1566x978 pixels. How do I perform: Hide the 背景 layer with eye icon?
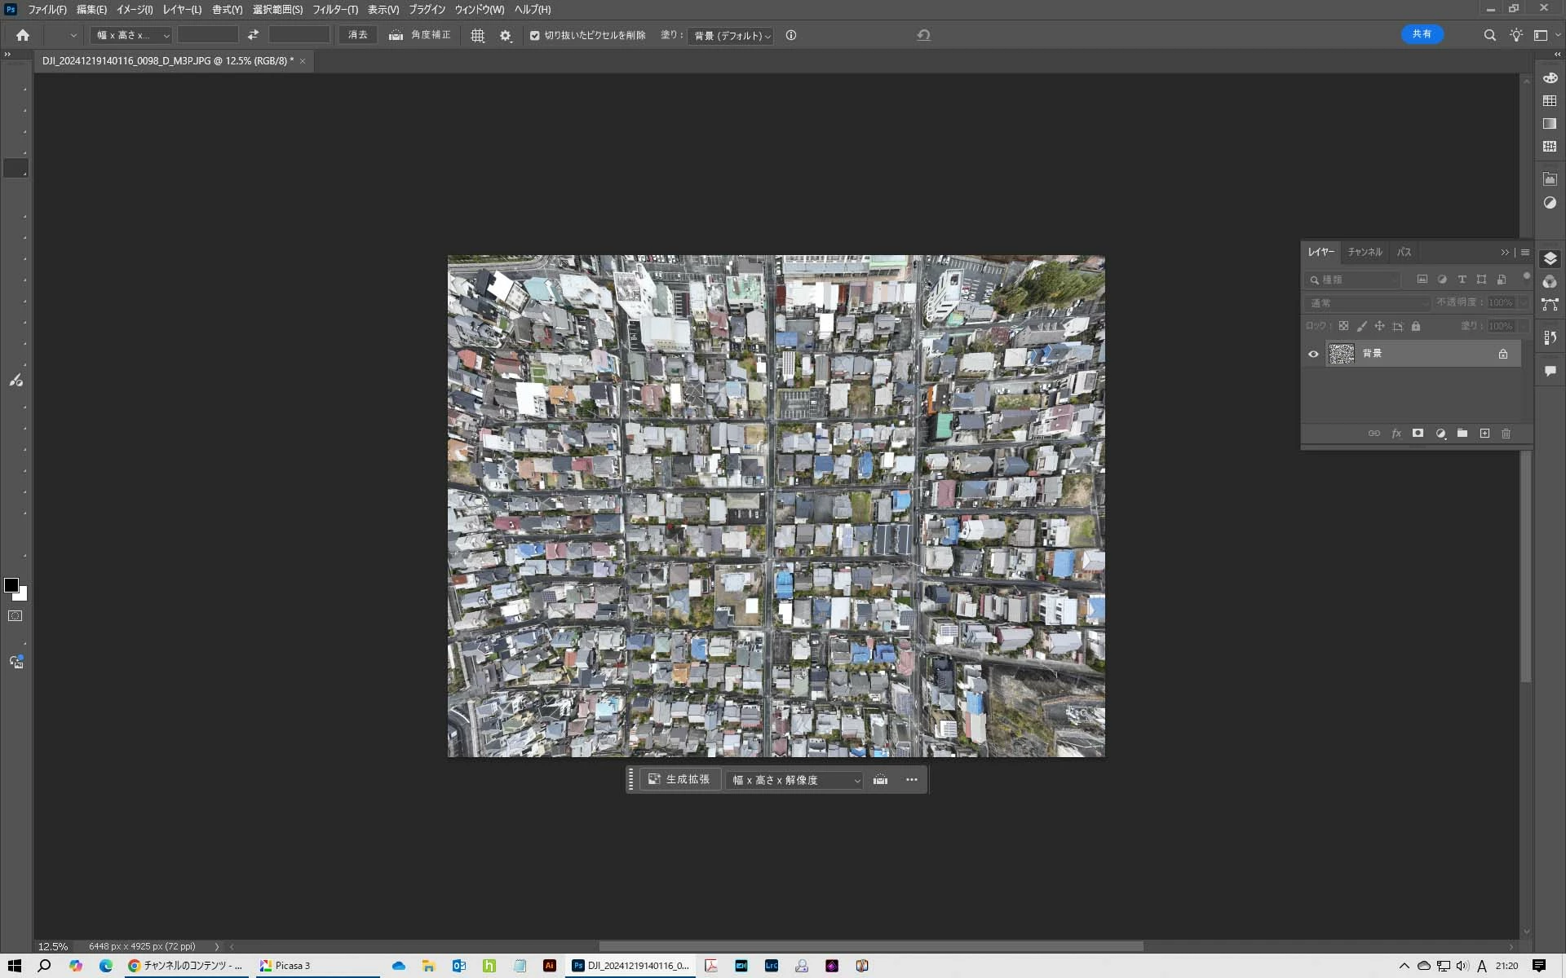pos(1313,354)
